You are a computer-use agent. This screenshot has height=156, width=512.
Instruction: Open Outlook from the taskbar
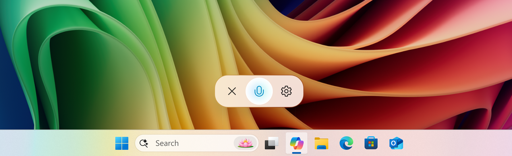coord(396,143)
